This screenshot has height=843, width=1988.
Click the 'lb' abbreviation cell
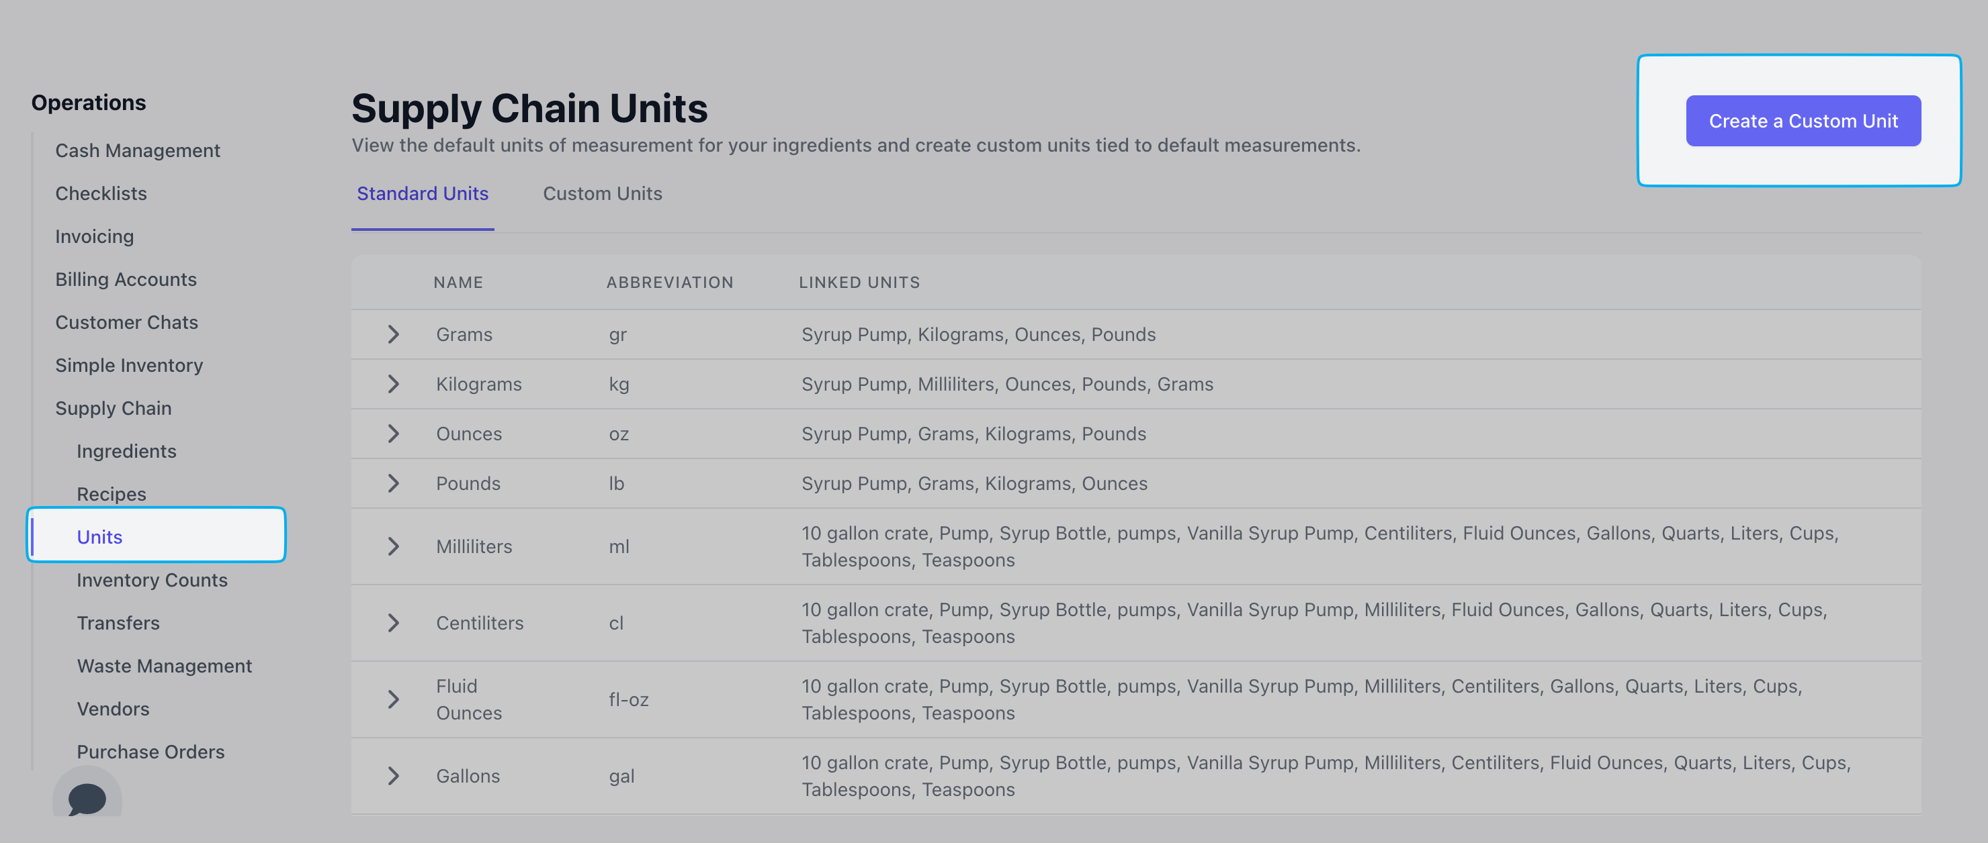(x=616, y=484)
